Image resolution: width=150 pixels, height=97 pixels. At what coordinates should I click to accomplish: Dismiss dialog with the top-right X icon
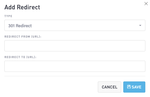point(146,4)
